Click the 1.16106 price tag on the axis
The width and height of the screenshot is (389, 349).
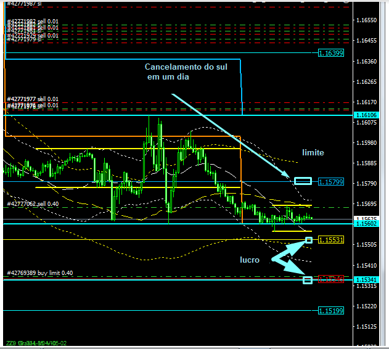pos(366,115)
